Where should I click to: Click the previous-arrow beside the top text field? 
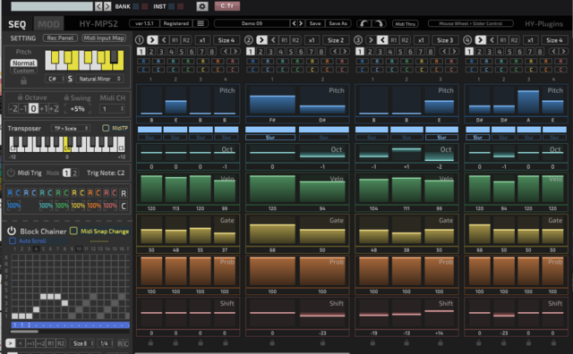(x=98, y=6)
